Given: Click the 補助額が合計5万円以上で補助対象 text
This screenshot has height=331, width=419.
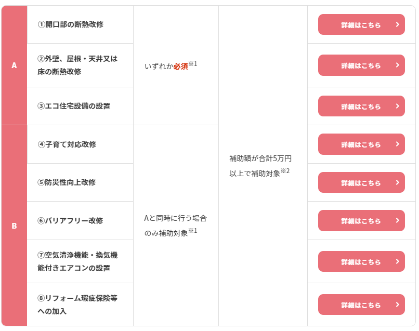Looking at the screenshot, I should click(x=260, y=166).
